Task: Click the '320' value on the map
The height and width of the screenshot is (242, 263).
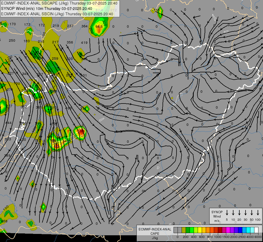Action: pos(70,59)
